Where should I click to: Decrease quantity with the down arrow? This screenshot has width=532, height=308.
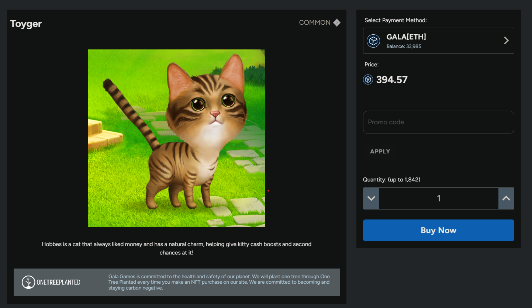[371, 198]
